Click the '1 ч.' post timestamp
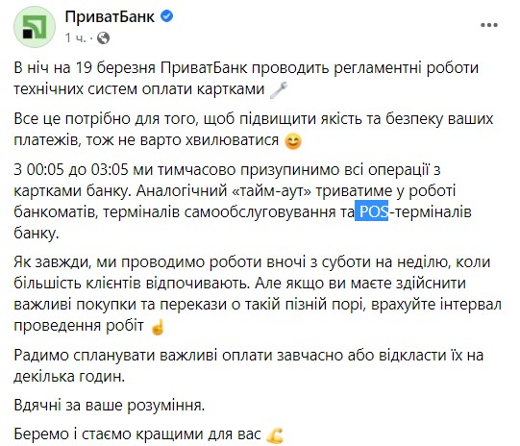Viewport: 520px width, 446px height. point(75,37)
